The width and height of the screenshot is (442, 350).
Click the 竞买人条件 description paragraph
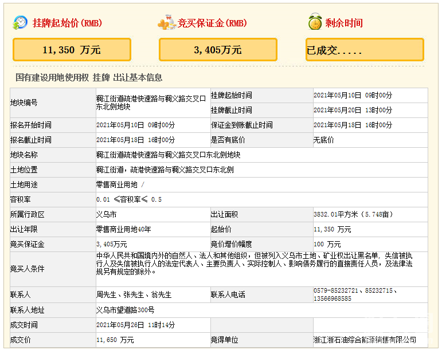(x=254, y=264)
